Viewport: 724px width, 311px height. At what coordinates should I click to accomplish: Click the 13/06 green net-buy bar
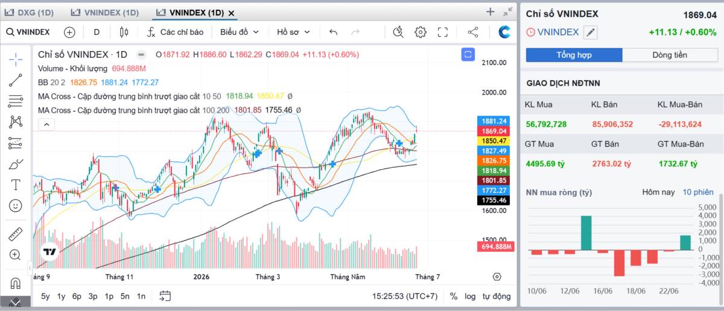pos(585,233)
